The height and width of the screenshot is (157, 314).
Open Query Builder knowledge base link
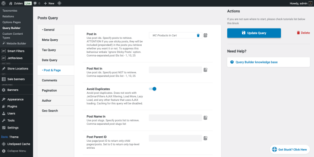[x=257, y=62]
